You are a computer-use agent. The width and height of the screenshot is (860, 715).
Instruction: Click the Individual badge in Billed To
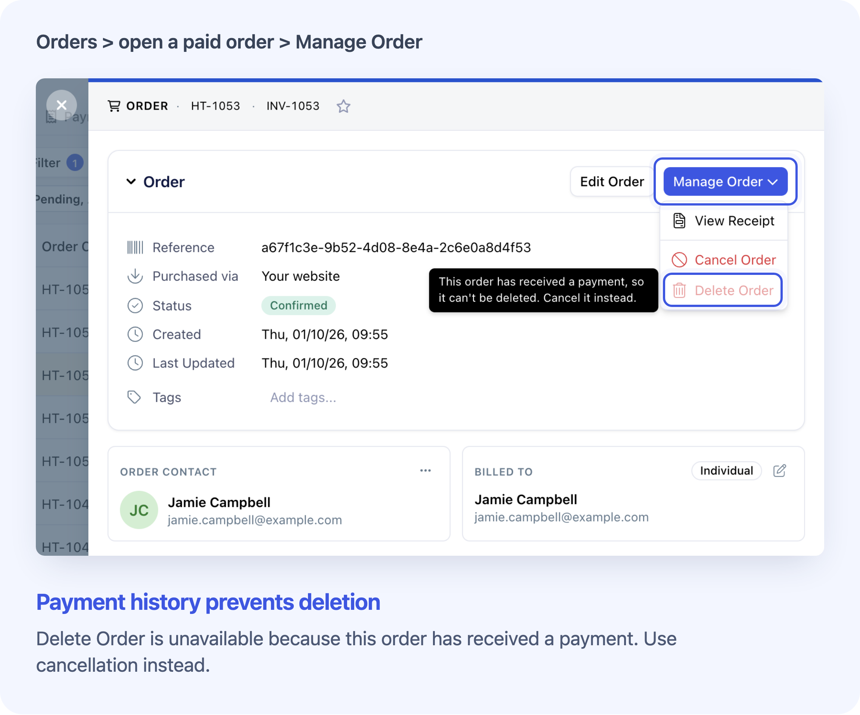point(726,471)
